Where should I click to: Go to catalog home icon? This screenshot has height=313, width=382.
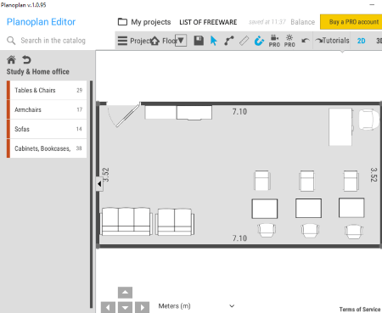[11, 59]
